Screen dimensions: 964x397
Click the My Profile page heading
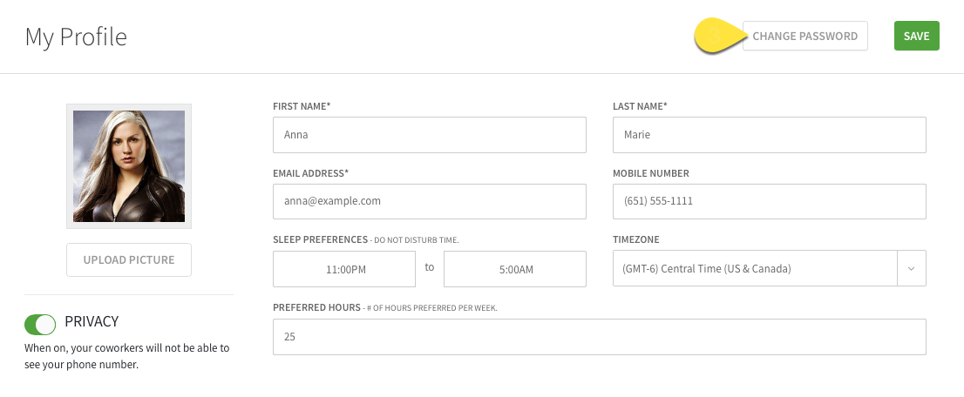click(x=76, y=37)
